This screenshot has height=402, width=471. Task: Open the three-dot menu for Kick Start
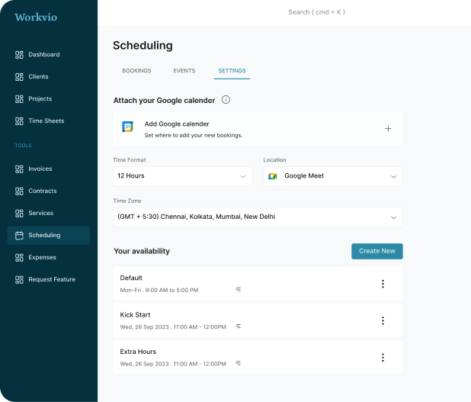click(383, 320)
